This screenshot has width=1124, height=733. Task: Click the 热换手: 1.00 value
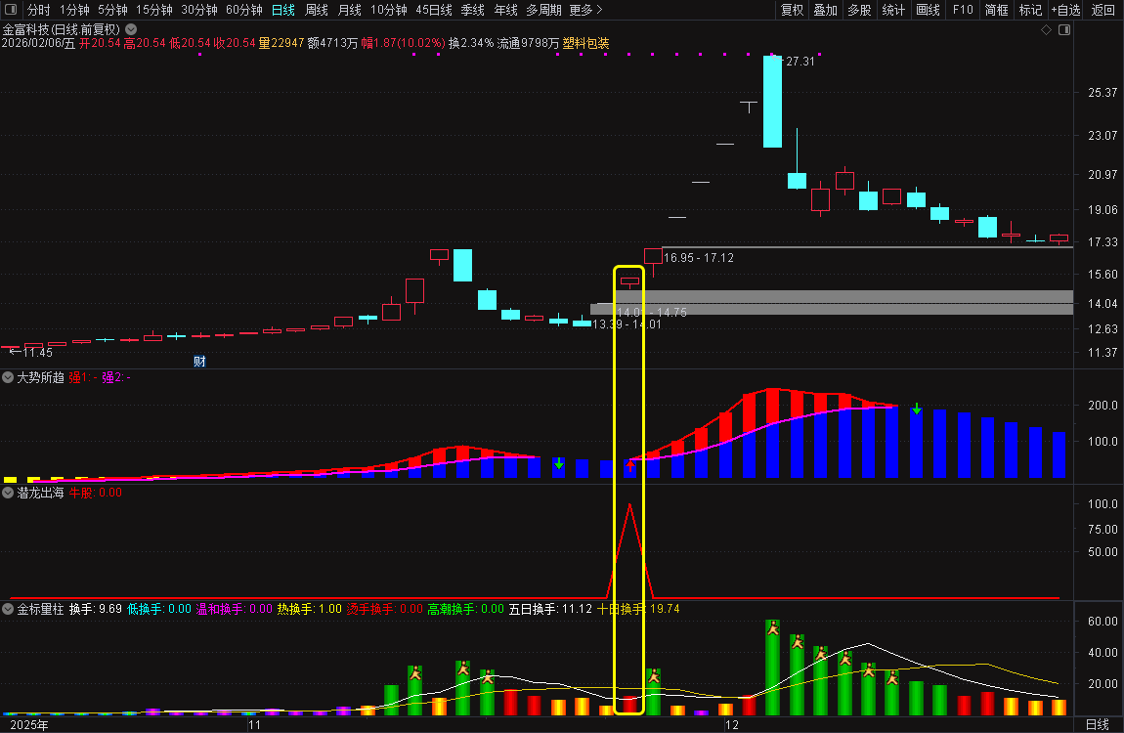pos(309,608)
